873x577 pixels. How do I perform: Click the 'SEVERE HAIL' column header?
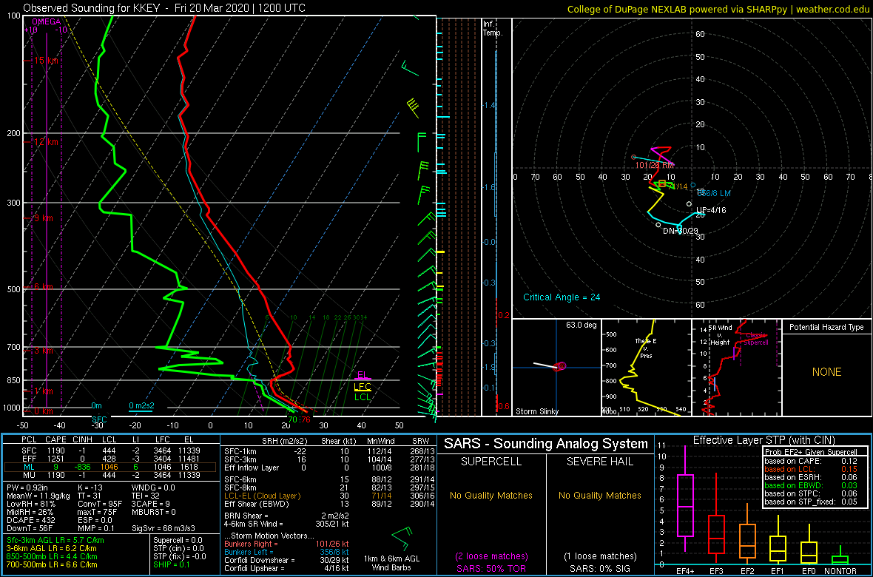[x=599, y=462]
